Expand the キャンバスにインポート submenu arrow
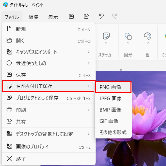The width and height of the screenshot is (166, 166). (89, 52)
